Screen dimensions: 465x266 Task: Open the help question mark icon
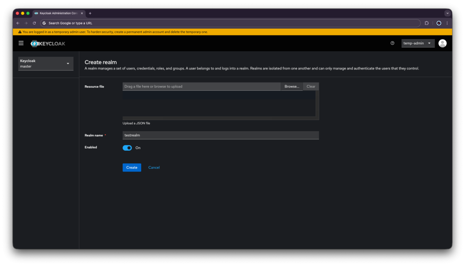[392, 43]
